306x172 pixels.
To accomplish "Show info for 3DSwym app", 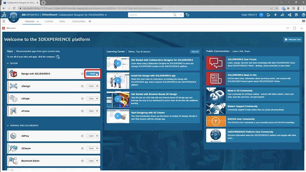I will (82, 148).
